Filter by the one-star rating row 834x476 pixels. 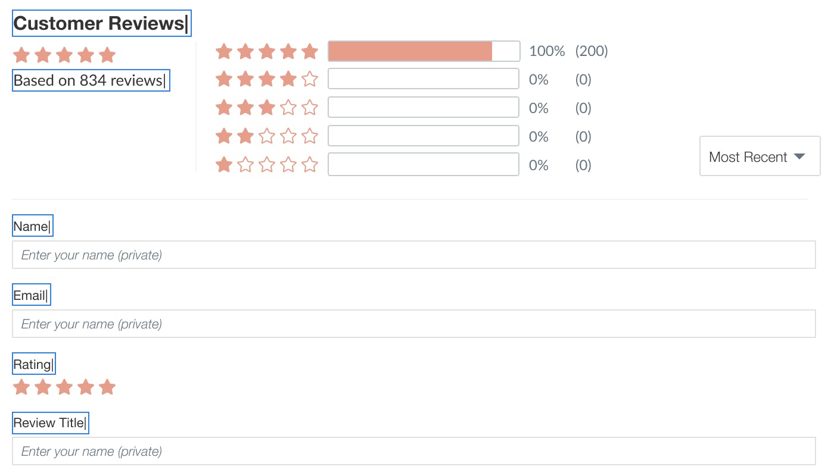point(403,165)
